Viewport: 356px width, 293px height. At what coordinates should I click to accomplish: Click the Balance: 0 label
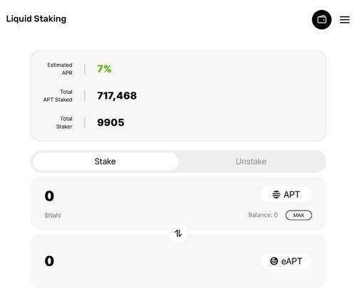click(x=263, y=215)
